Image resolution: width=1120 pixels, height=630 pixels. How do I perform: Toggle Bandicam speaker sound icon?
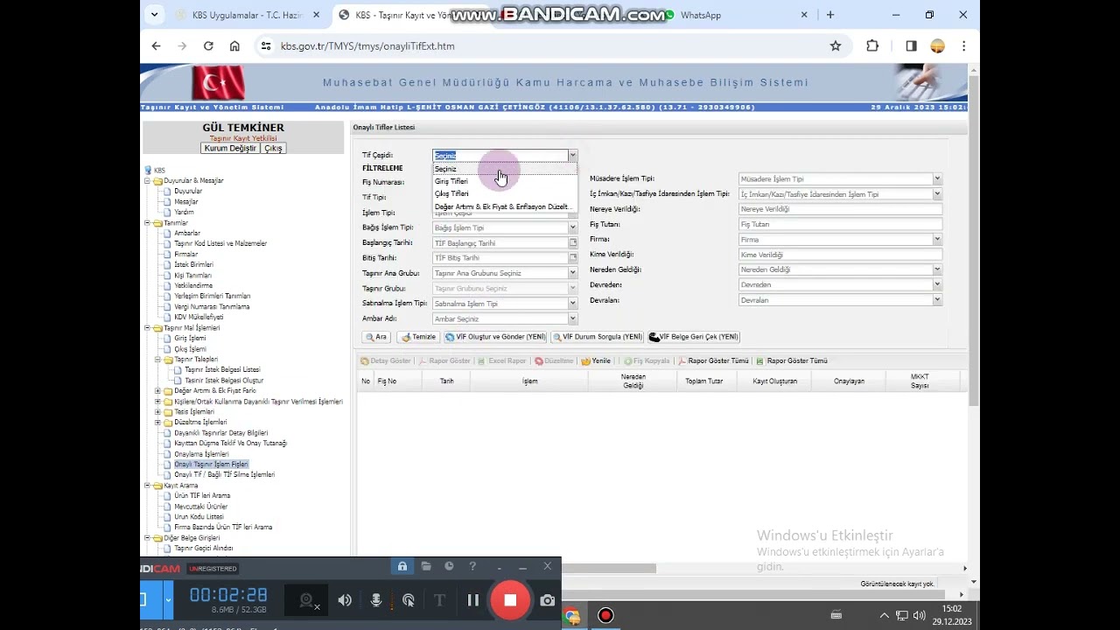tap(345, 600)
